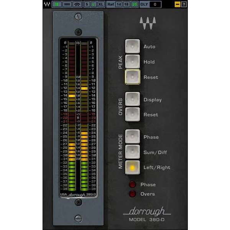This screenshot has height=230, width=230.
Task: Toggle the Overs Display button
Action: pyautogui.click(x=133, y=99)
